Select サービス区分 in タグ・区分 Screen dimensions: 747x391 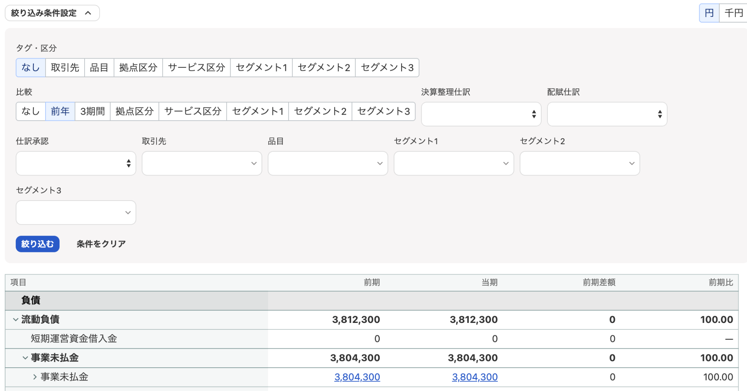pos(197,67)
